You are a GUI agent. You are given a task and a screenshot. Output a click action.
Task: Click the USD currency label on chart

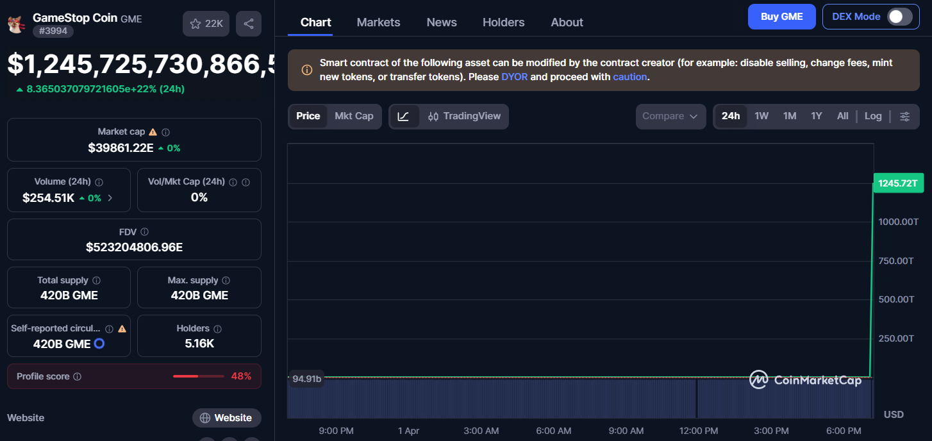pyautogui.click(x=894, y=415)
